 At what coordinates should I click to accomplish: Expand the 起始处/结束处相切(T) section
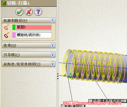click(53, 64)
